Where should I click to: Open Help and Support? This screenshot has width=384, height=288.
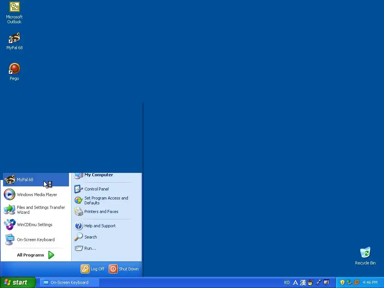coord(106,225)
